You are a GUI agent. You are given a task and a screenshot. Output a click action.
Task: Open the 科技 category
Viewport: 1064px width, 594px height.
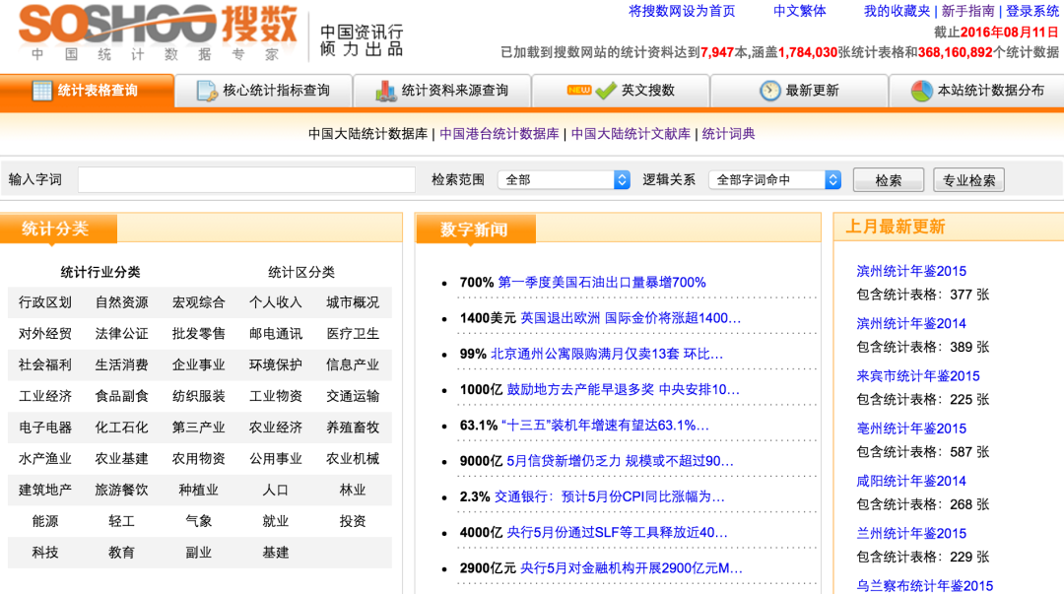click(44, 552)
